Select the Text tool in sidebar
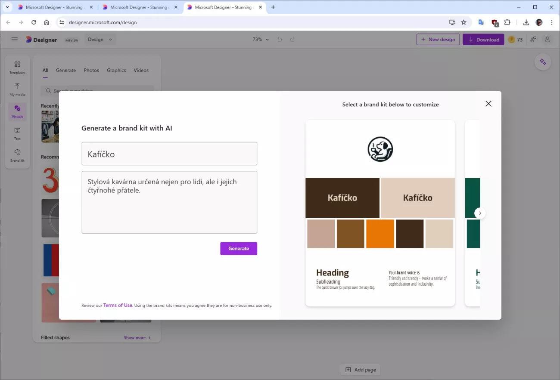Image resolution: width=560 pixels, height=380 pixels. (17, 133)
